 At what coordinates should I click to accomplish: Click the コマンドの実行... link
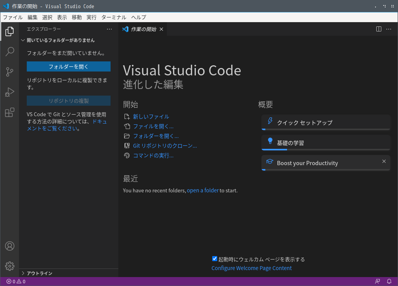[153, 155]
